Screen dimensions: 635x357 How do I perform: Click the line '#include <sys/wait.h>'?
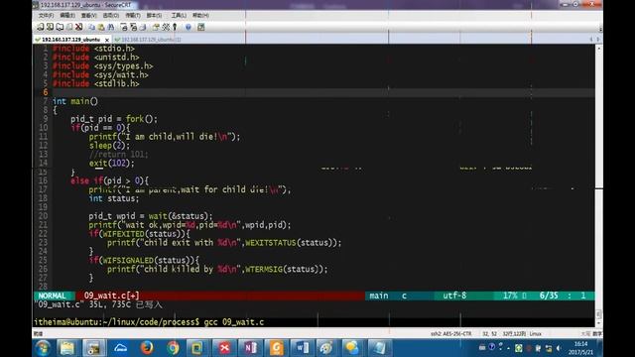(100, 75)
